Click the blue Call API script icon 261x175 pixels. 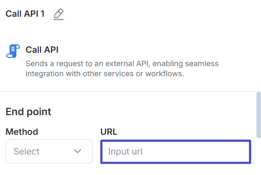13,51
